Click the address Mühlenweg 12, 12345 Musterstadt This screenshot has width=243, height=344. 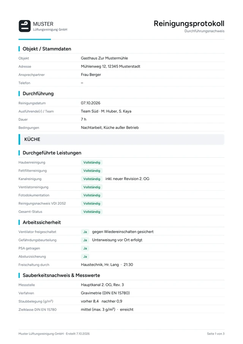[110, 67]
